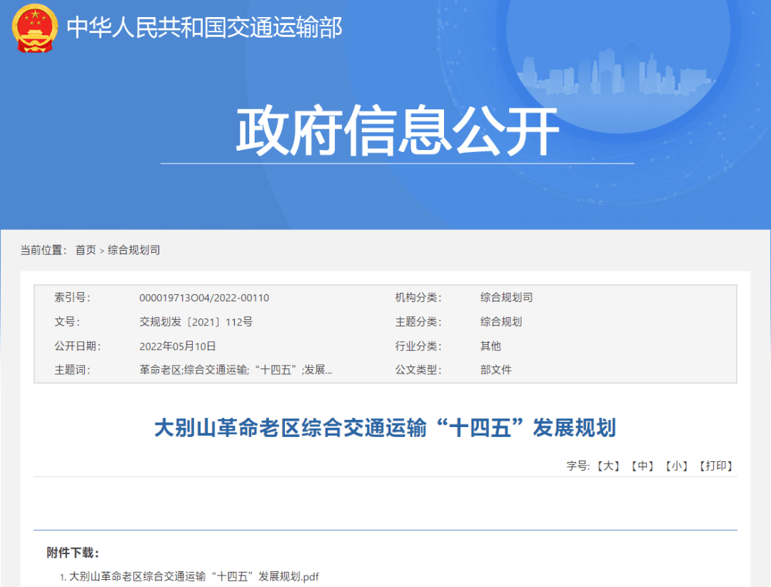Click the 政府信息公开 banner heading
771x587 pixels.
[x=397, y=132]
